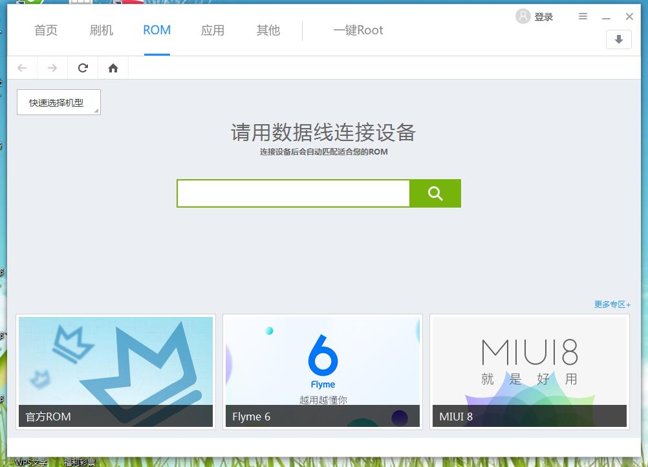
Task: Open the MIUI 8 zone thumbnail
Action: click(x=530, y=371)
